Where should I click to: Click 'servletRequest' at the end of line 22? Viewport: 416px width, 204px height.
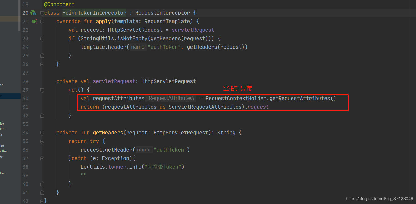pos(193,30)
